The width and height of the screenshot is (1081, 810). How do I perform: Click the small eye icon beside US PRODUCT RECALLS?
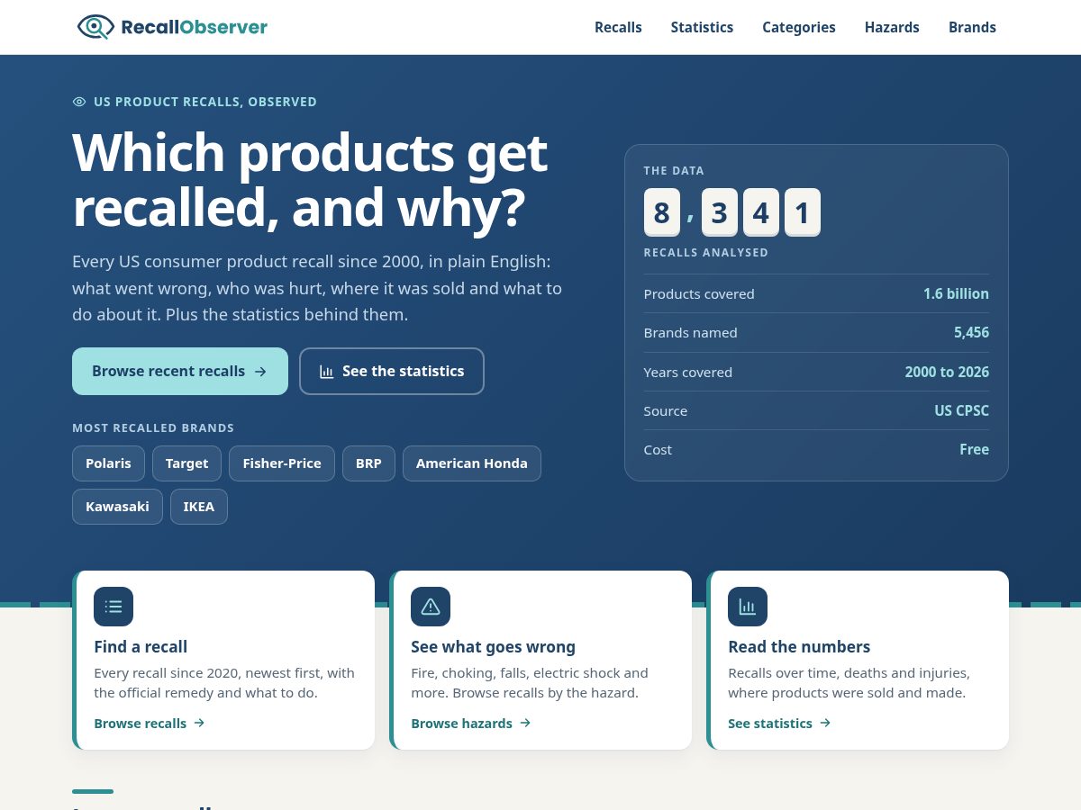coord(79,102)
